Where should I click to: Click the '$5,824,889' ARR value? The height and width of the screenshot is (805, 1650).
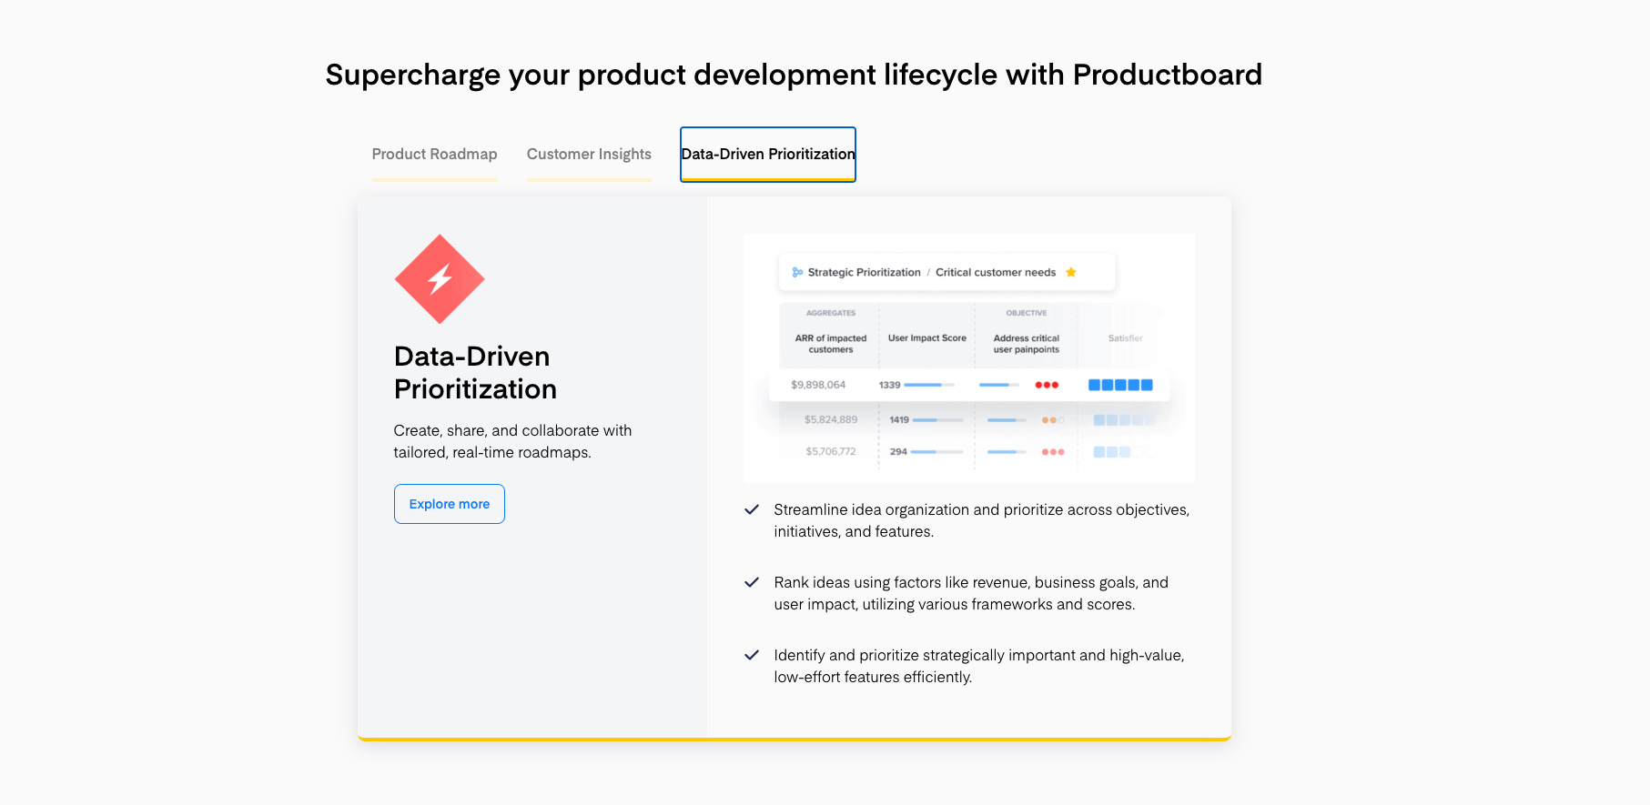(x=831, y=419)
